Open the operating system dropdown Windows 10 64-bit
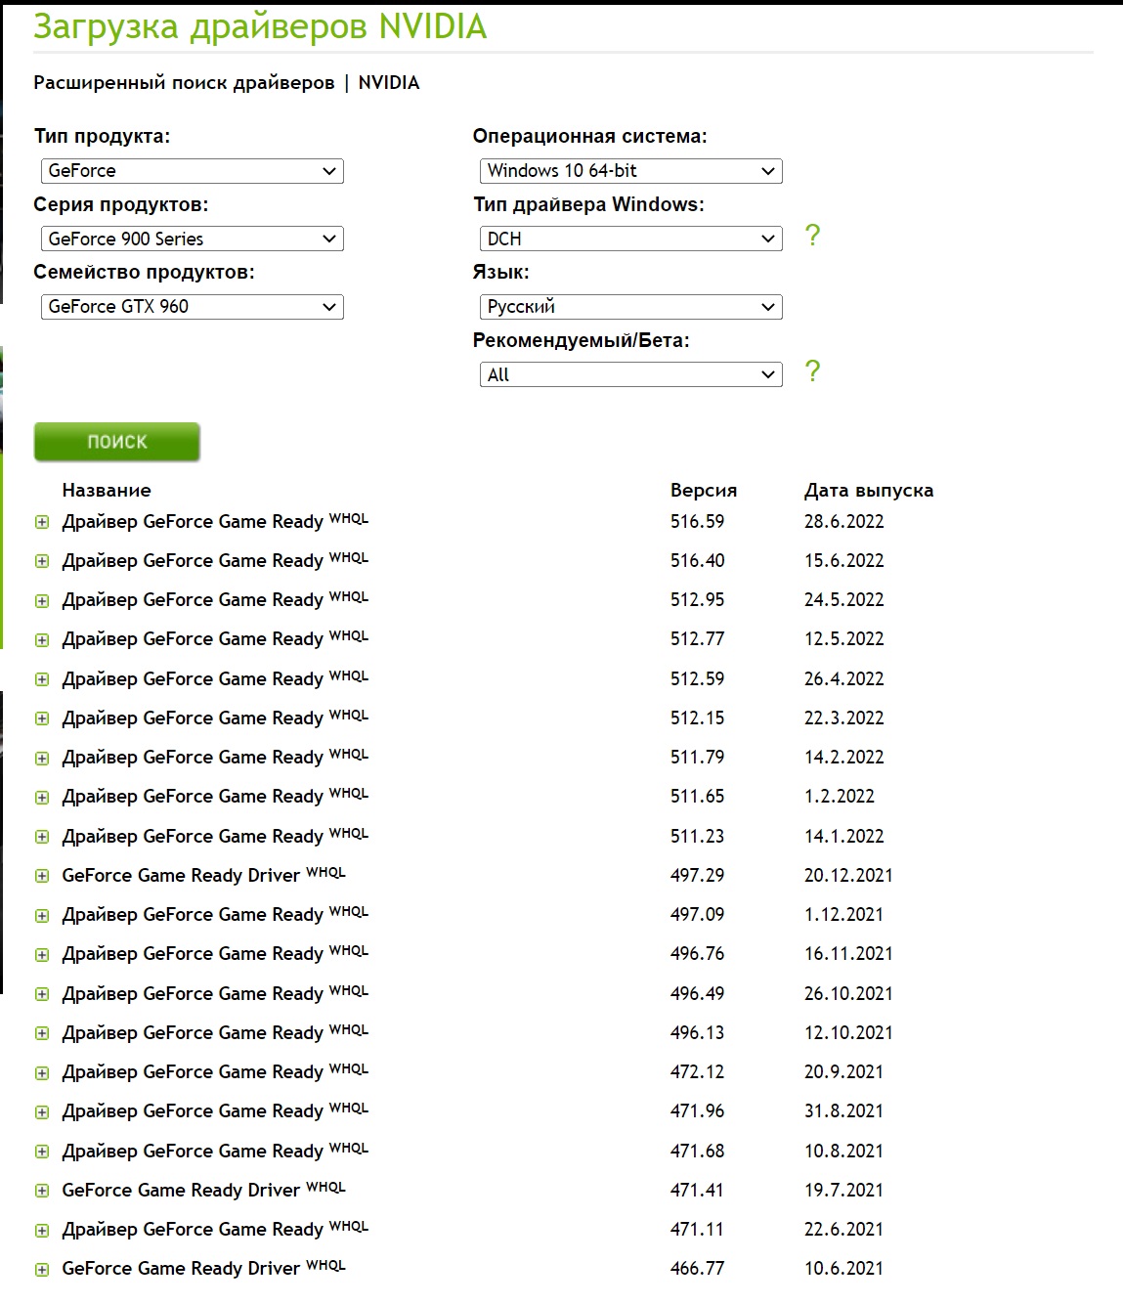1123x1305 pixels. tap(630, 171)
